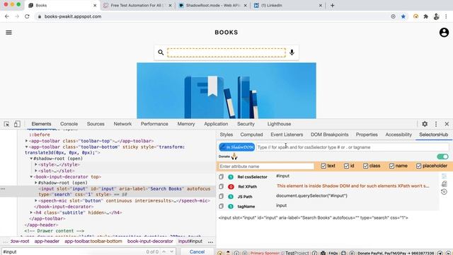Click the browser address bar URL
Viewport: 453px width, 255px height.
pos(73,16)
